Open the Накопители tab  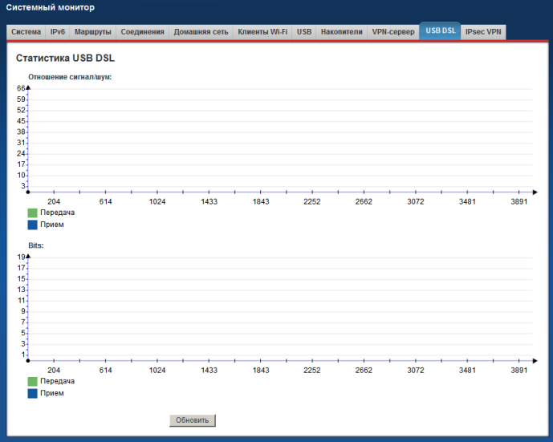point(341,32)
